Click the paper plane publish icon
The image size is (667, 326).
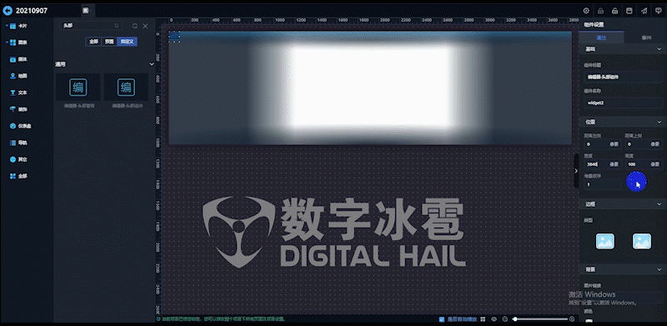644,11
